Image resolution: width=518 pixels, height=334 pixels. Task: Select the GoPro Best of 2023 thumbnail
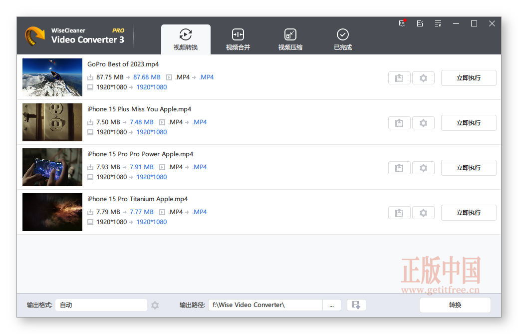[52, 77]
